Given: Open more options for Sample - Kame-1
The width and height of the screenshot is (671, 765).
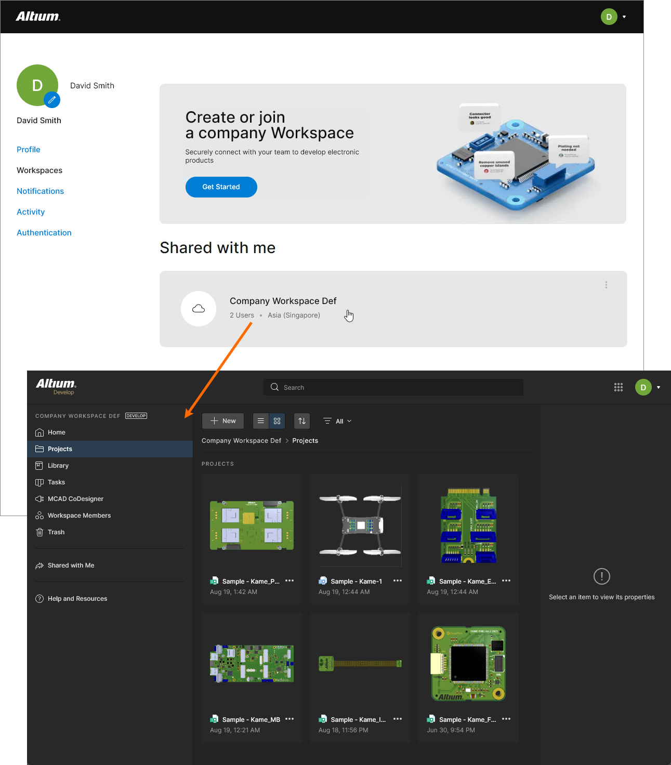Looking at the screenshot, I should (398, 581).
